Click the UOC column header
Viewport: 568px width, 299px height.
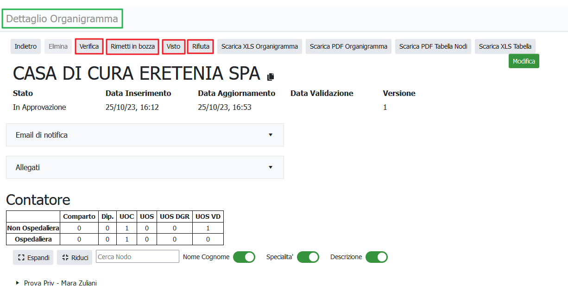[127, 216]
